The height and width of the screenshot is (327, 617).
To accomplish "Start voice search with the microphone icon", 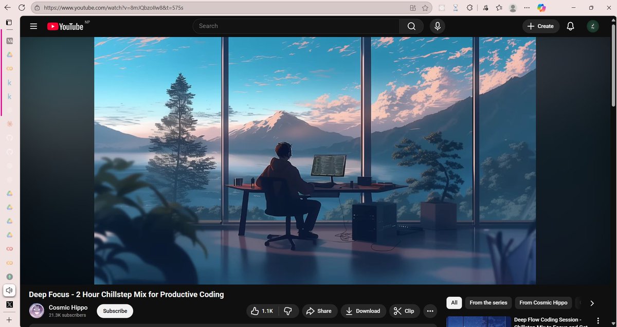I will (x=437, y=26).
